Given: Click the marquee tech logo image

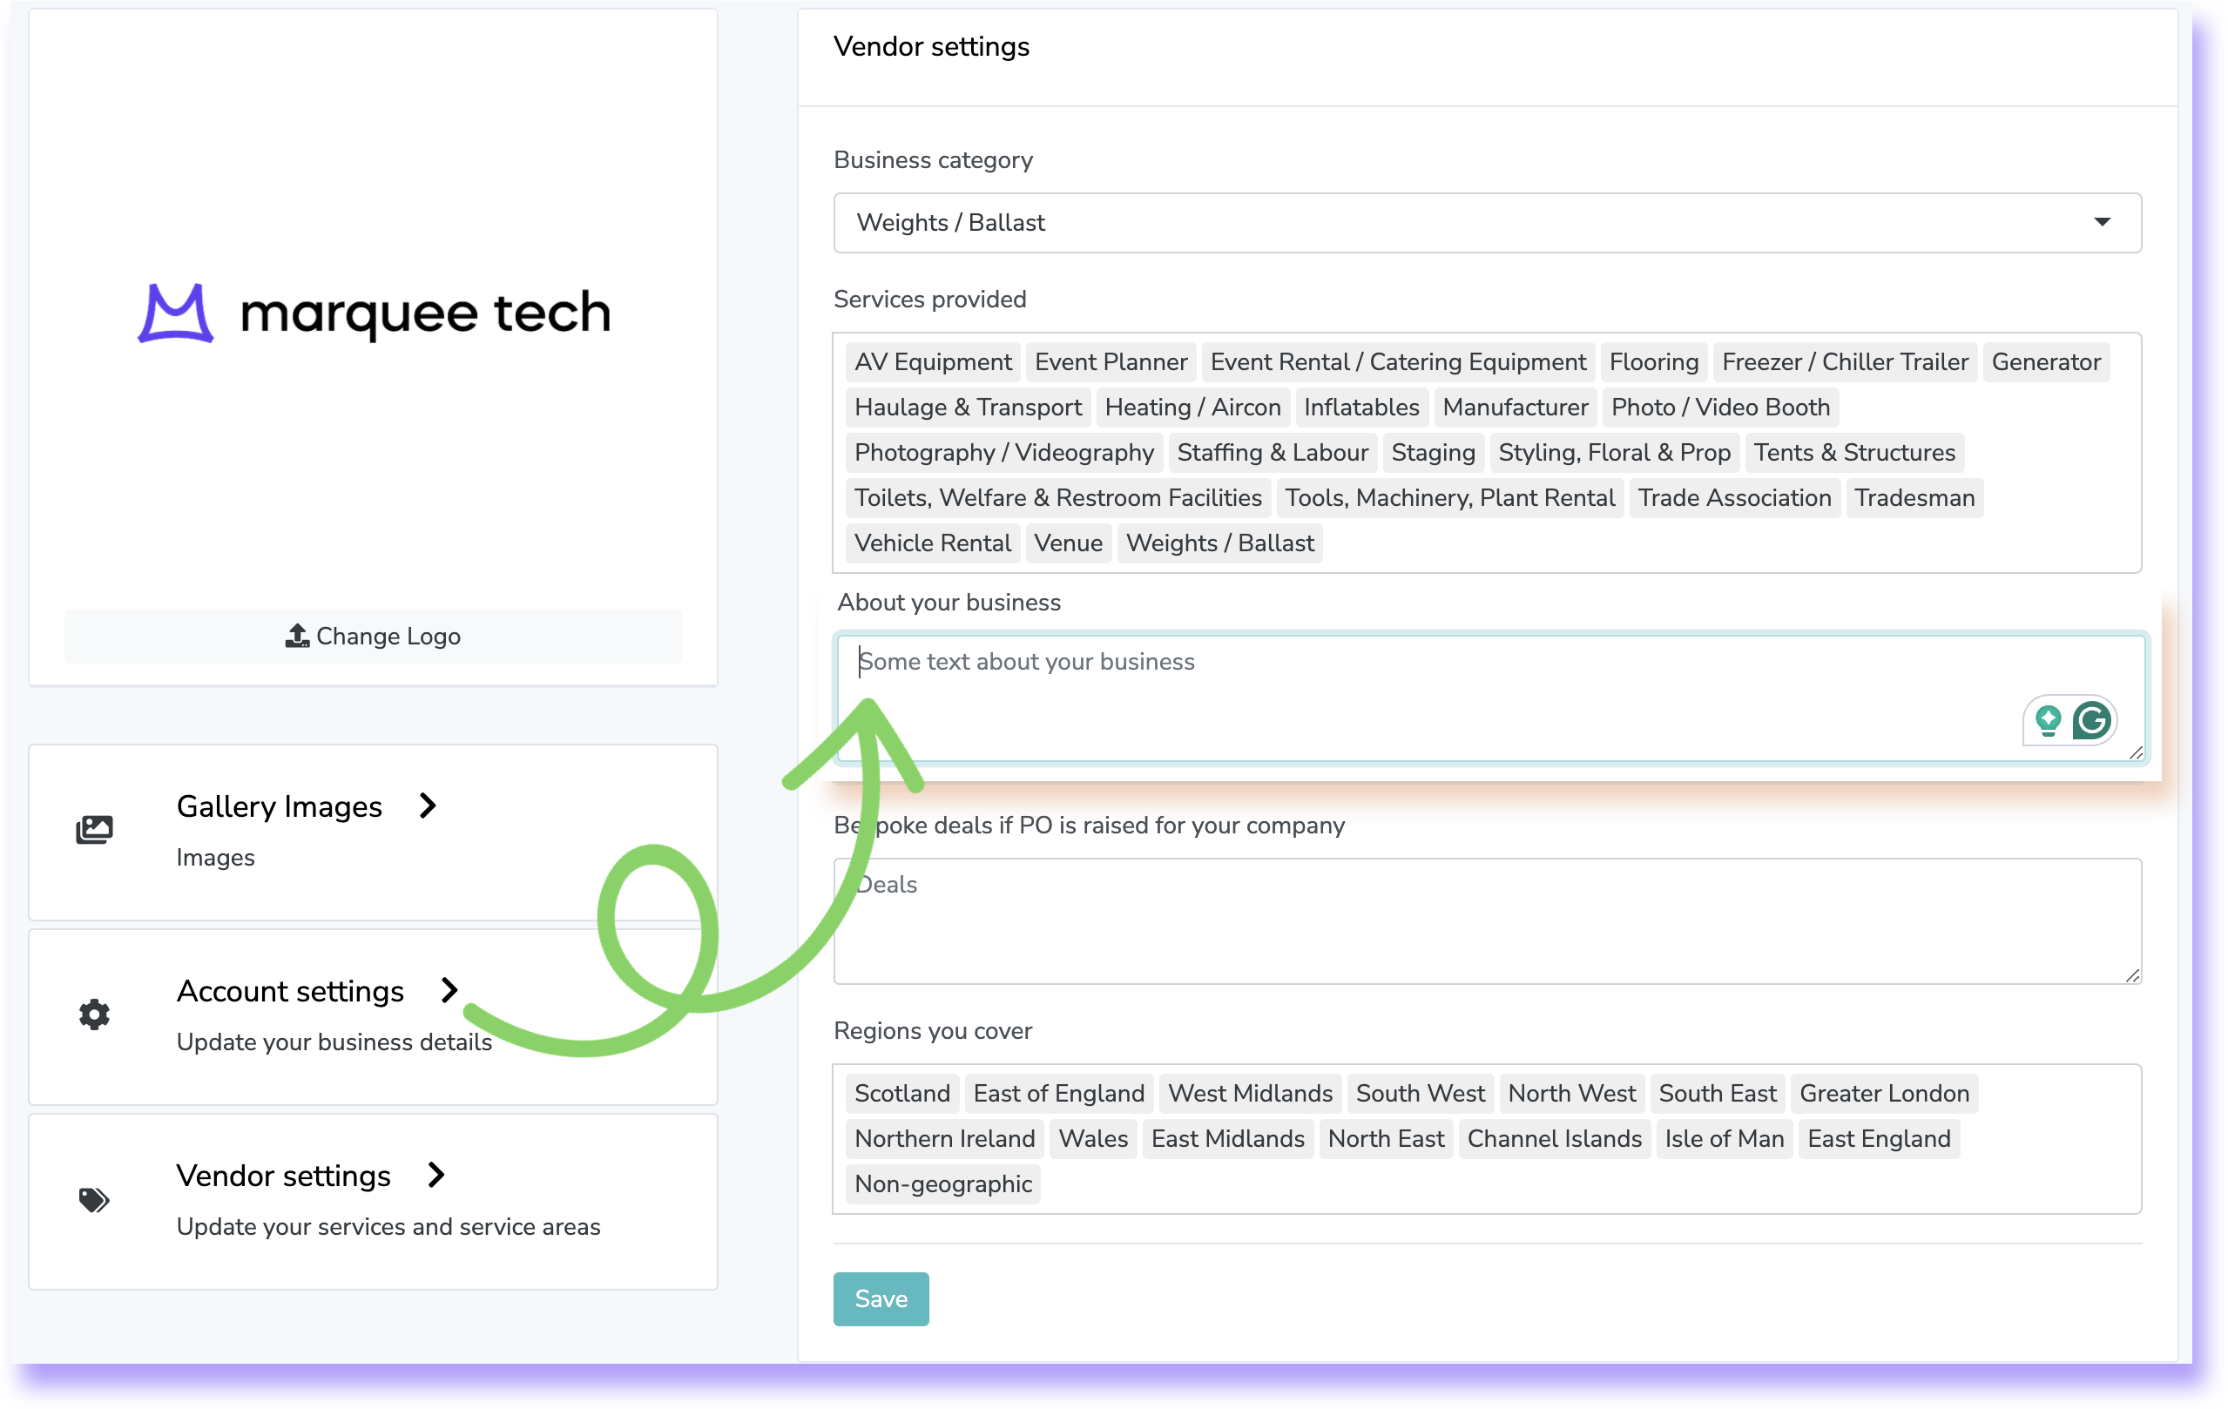Looking at the screenshot, I should 374,313.
